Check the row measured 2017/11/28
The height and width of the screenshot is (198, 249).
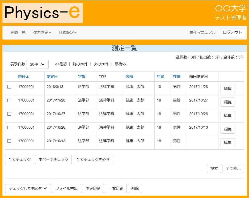pyautogui.click(x=9, y=100)
